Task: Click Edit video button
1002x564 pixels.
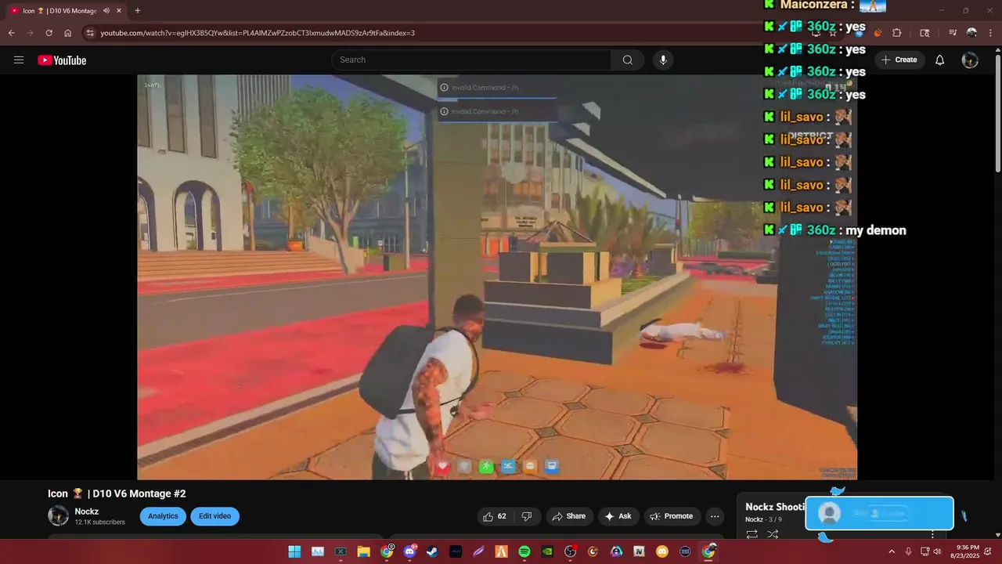Action: click(214, 516)
